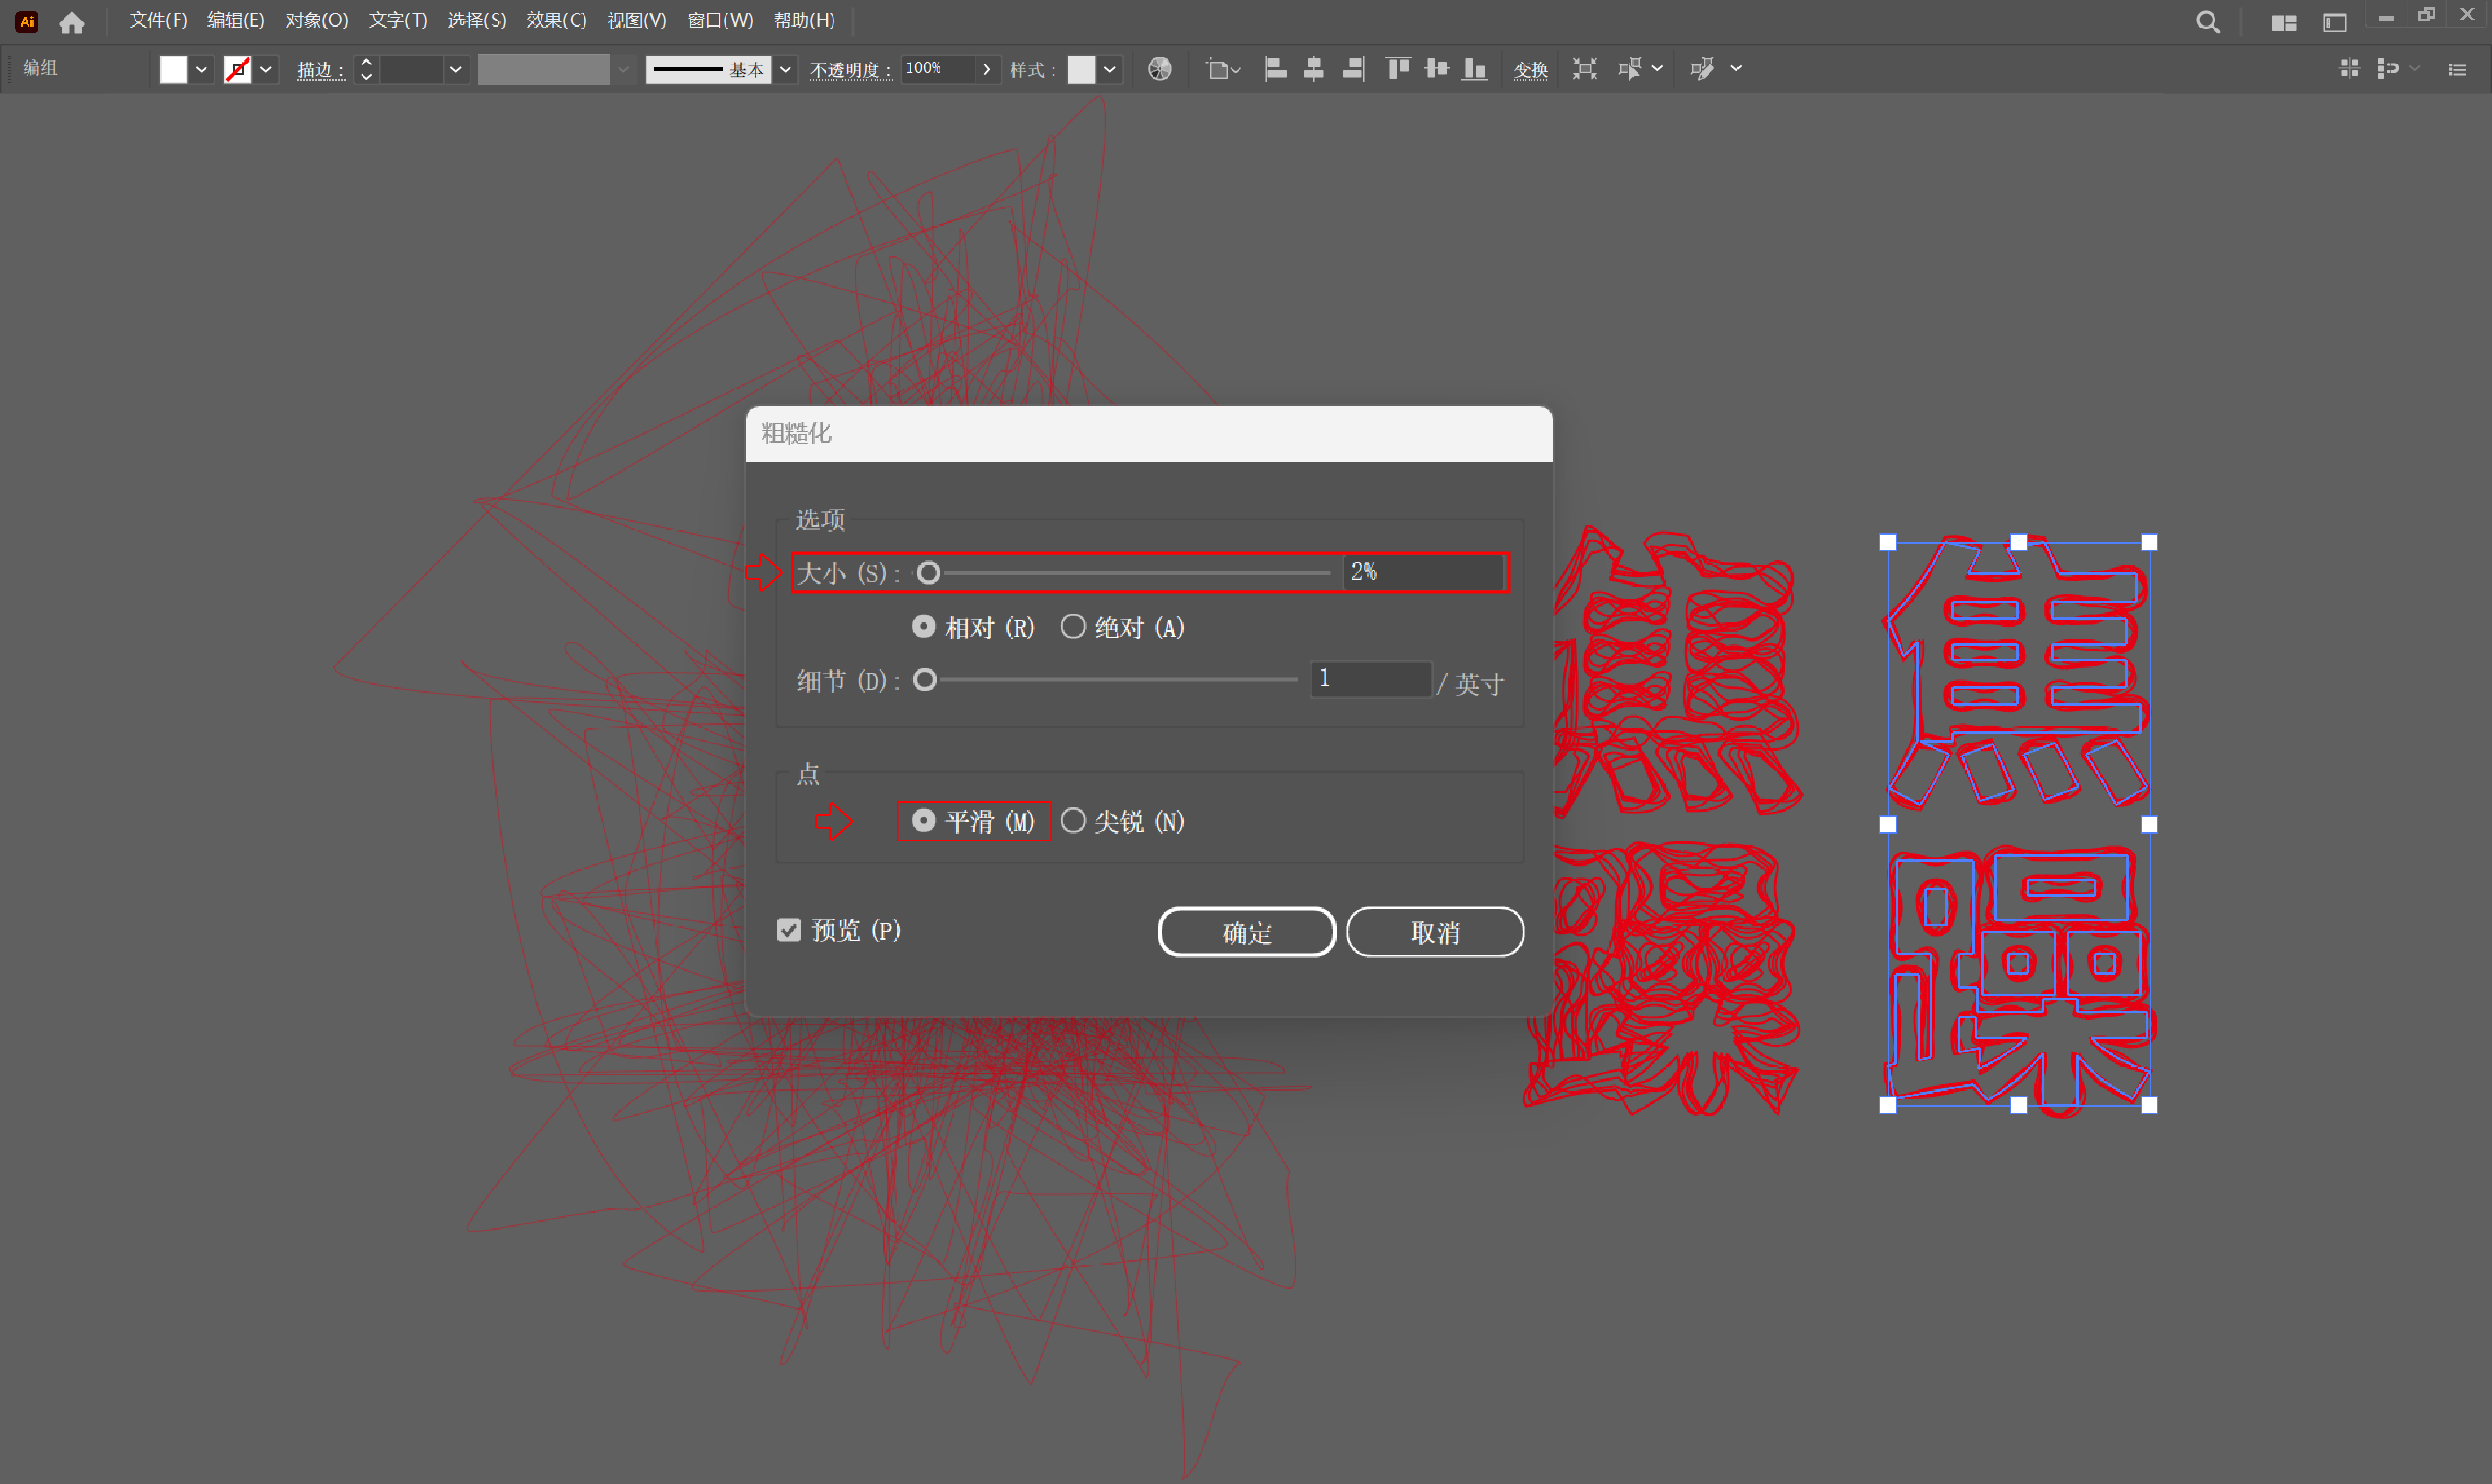
Task: Click the align-to artboard icon
Action: [1223, 69]
